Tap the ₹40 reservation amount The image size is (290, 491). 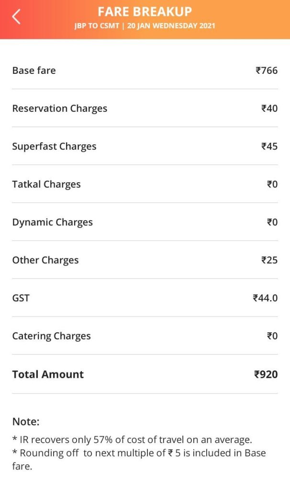tap(269, 108)
